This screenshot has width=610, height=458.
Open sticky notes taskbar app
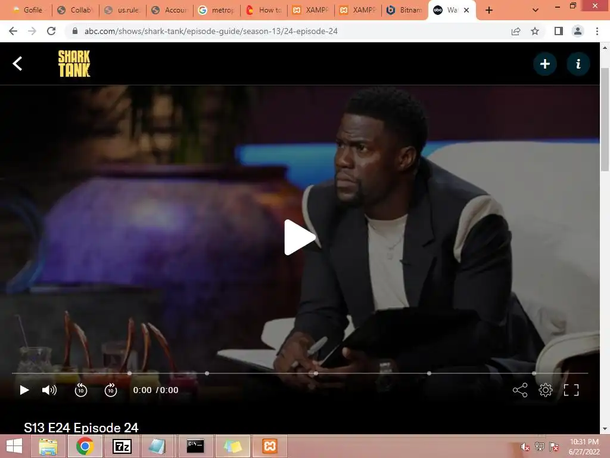(x=233, y=446)
